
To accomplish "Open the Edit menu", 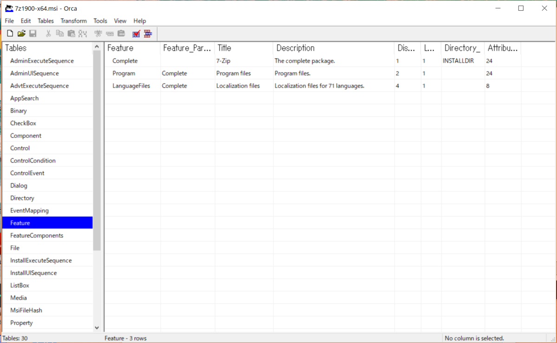I will (26, 21).
